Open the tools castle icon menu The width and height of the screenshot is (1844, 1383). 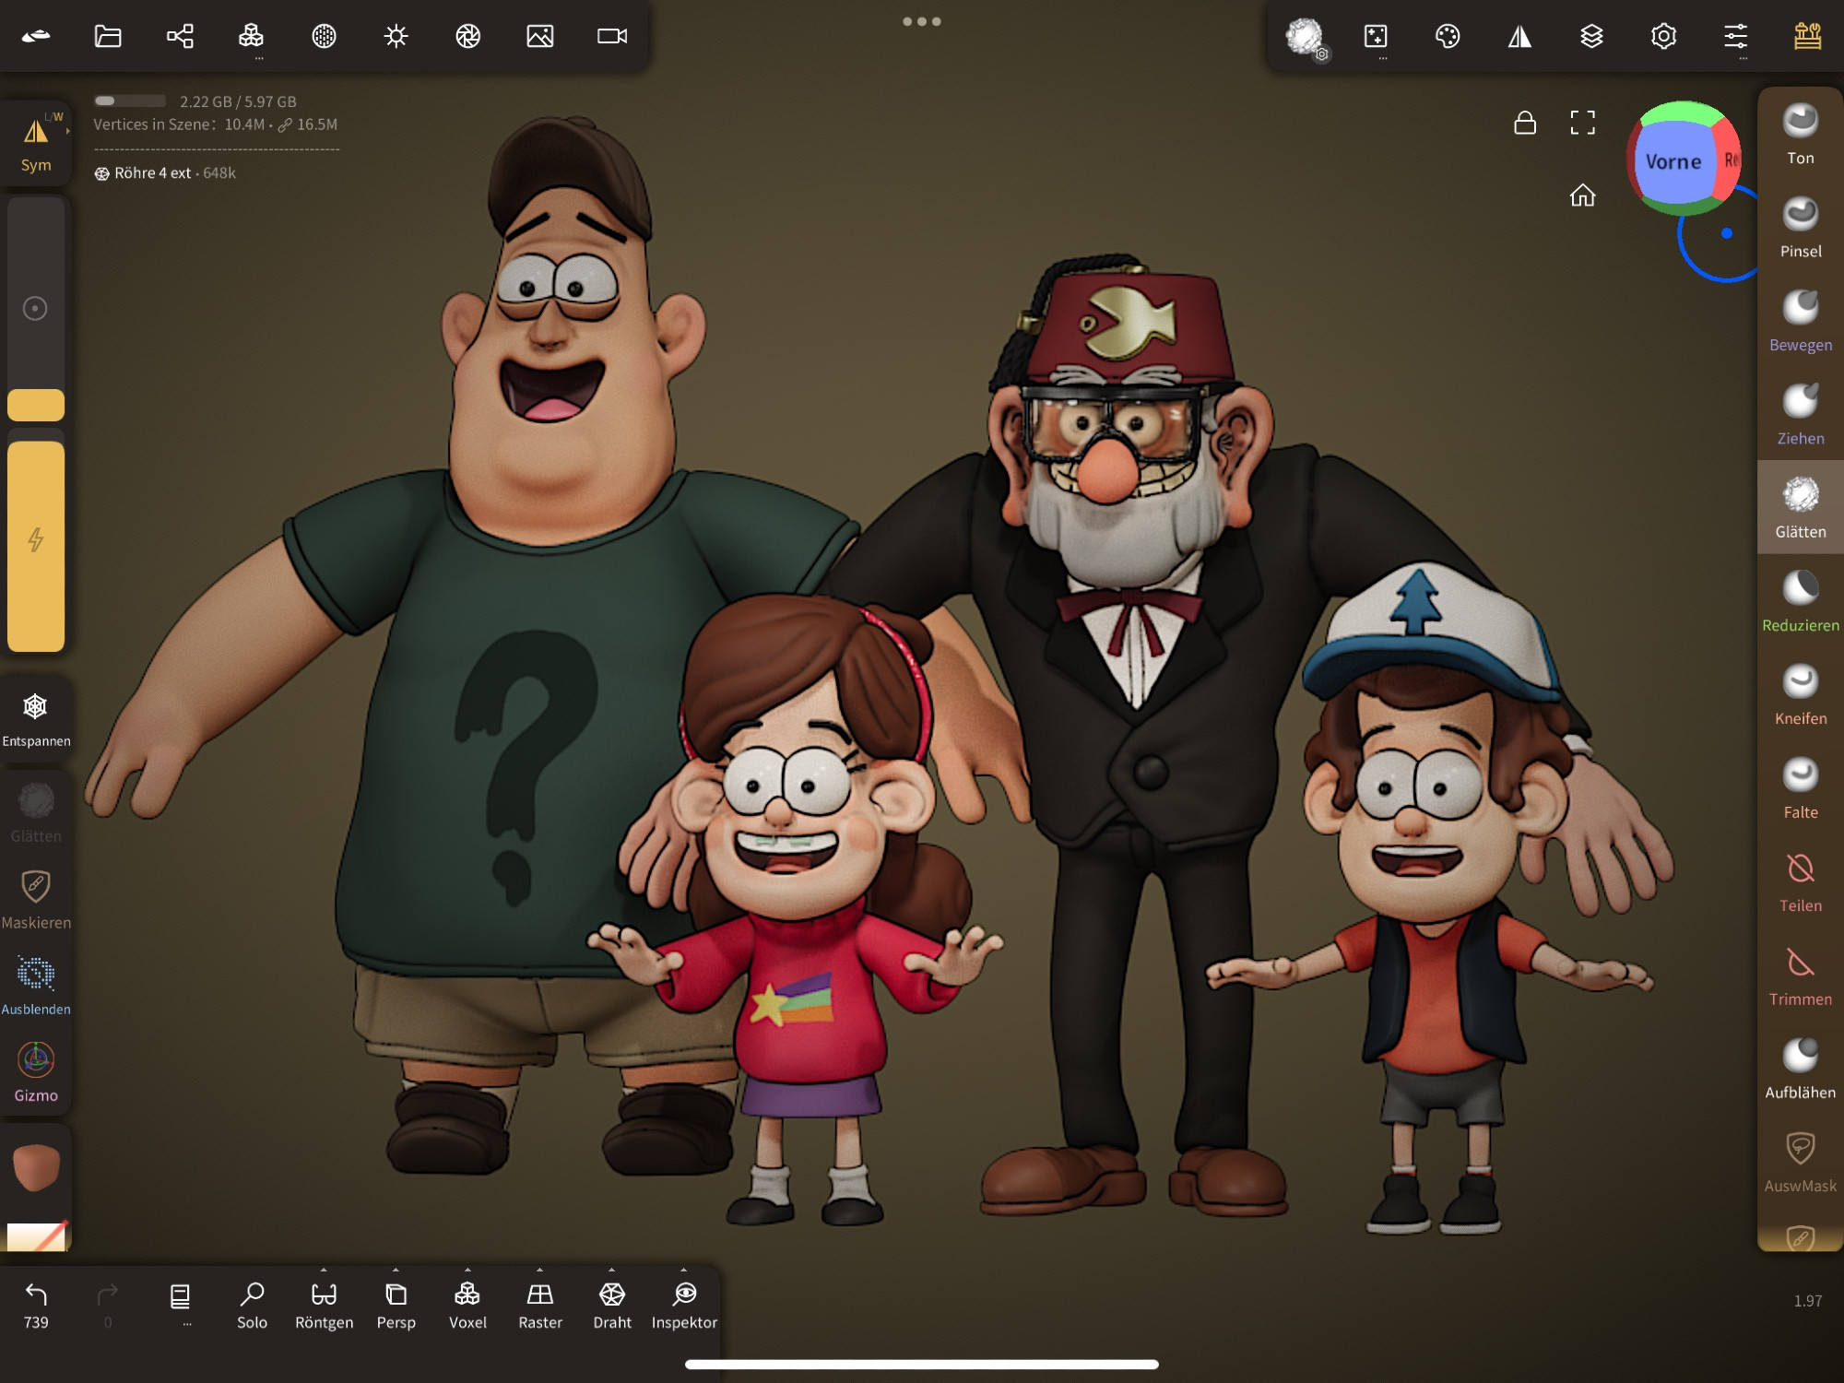(1807, 36)
